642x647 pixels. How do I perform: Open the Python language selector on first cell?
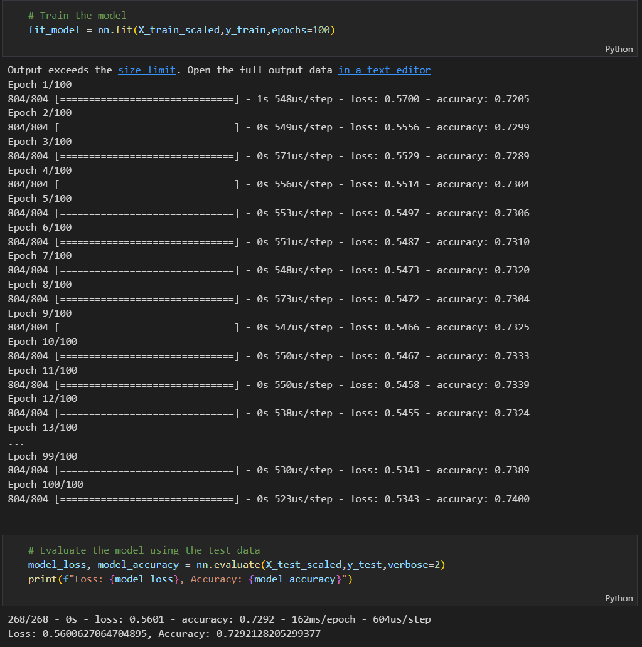(618, 49)
